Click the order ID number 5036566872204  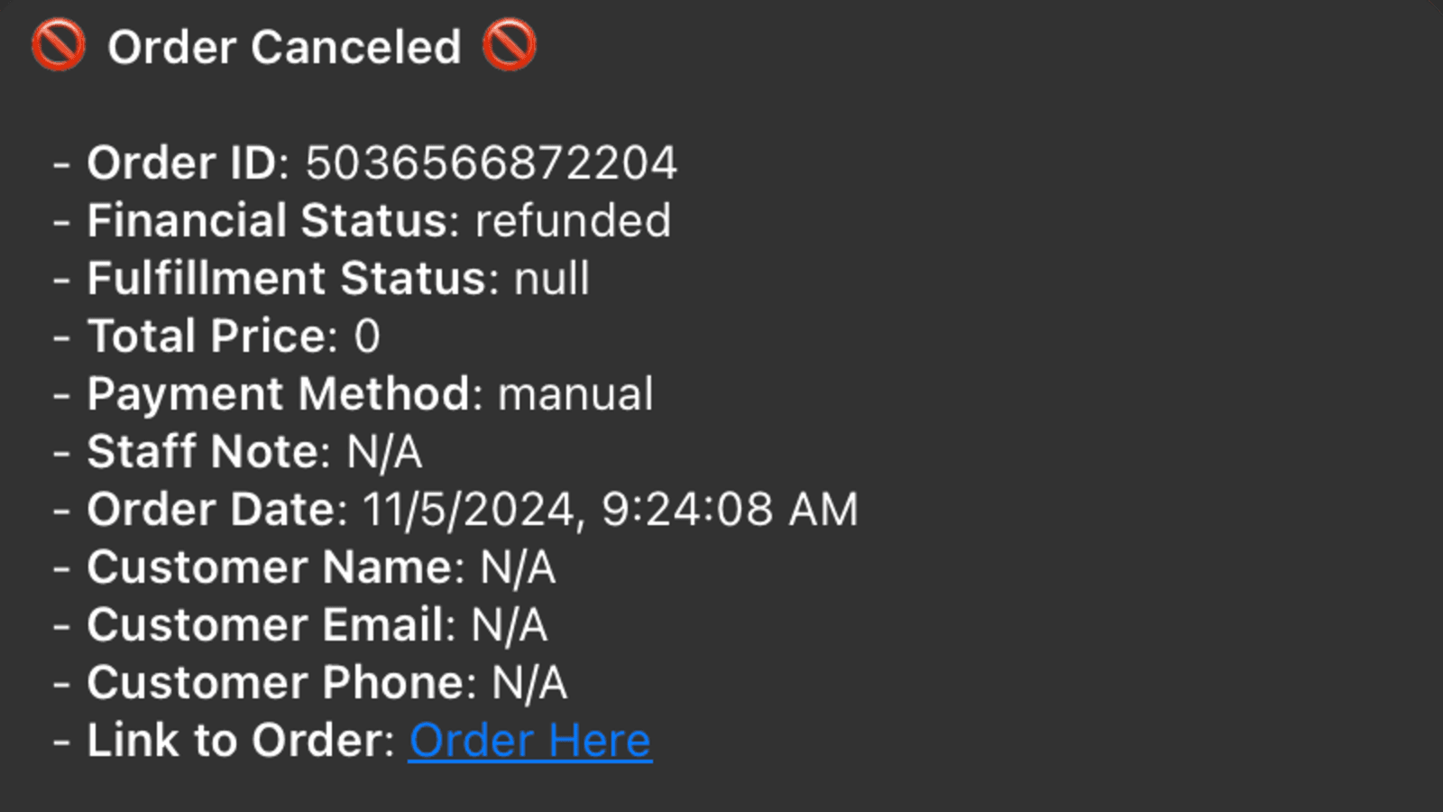pos(491,163)
